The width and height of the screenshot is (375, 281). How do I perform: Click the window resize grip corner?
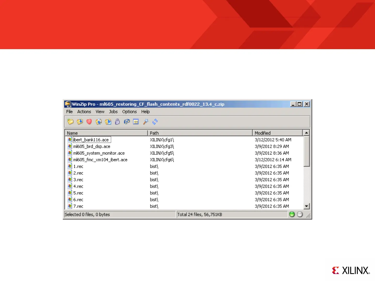(308, 215)
